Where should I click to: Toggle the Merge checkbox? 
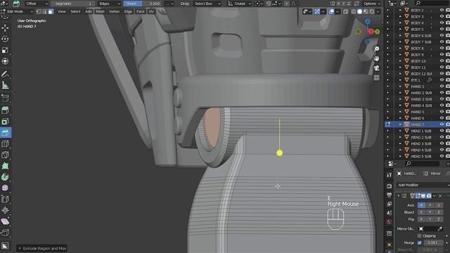[420, 242]
